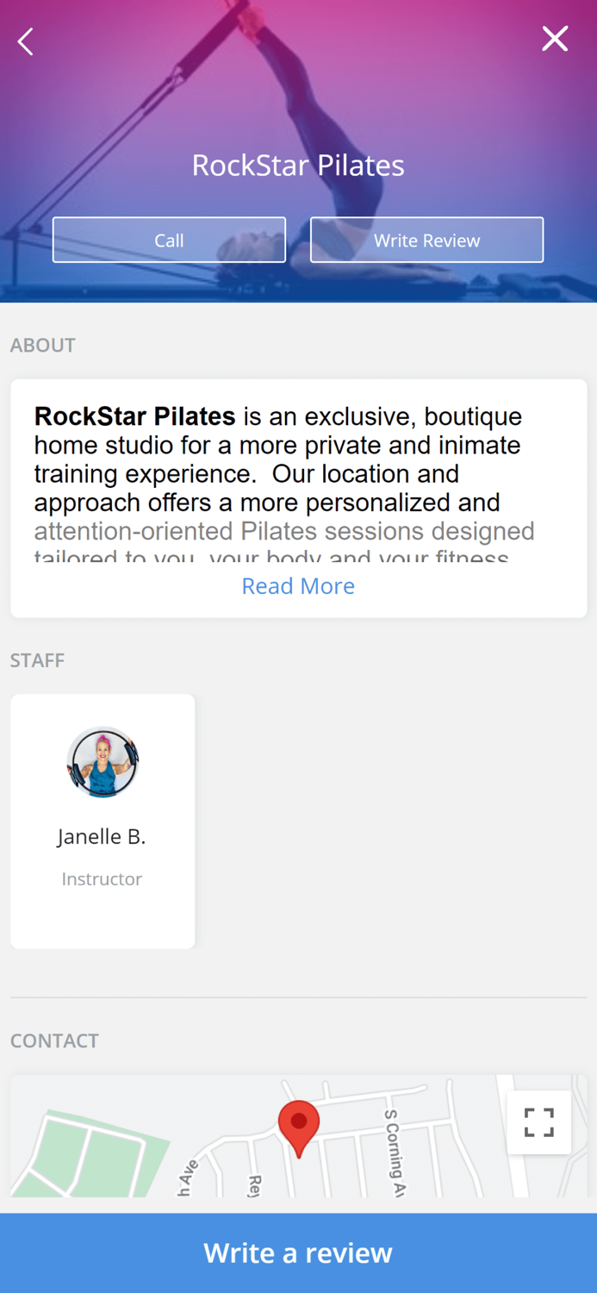Tap the fullscreen expand control on the map
597x1293 pixels.
(x=538, y=1121)
